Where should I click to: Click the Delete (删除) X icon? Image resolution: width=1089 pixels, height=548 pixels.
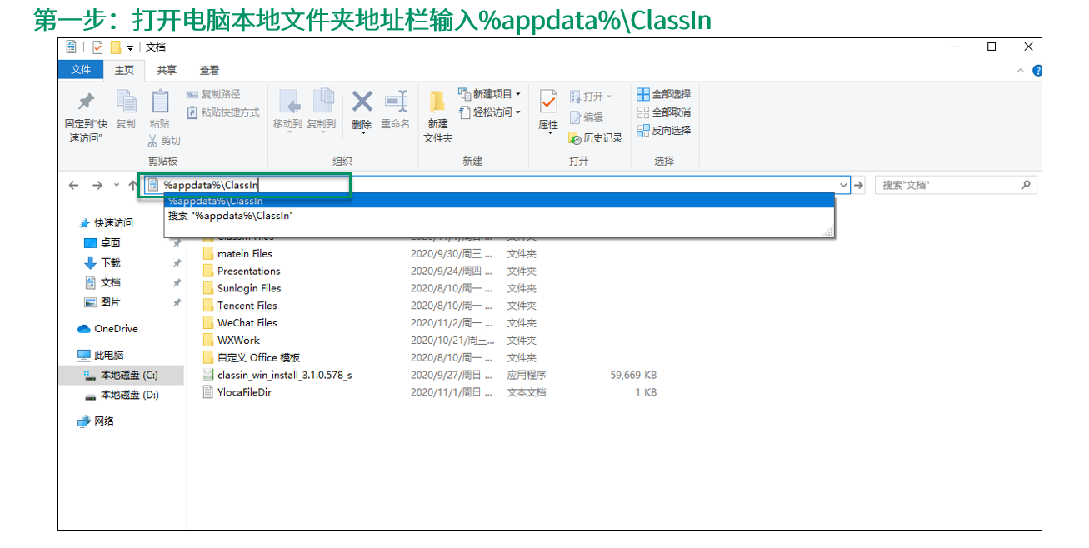pyautogui.click(x=362, y=102)
